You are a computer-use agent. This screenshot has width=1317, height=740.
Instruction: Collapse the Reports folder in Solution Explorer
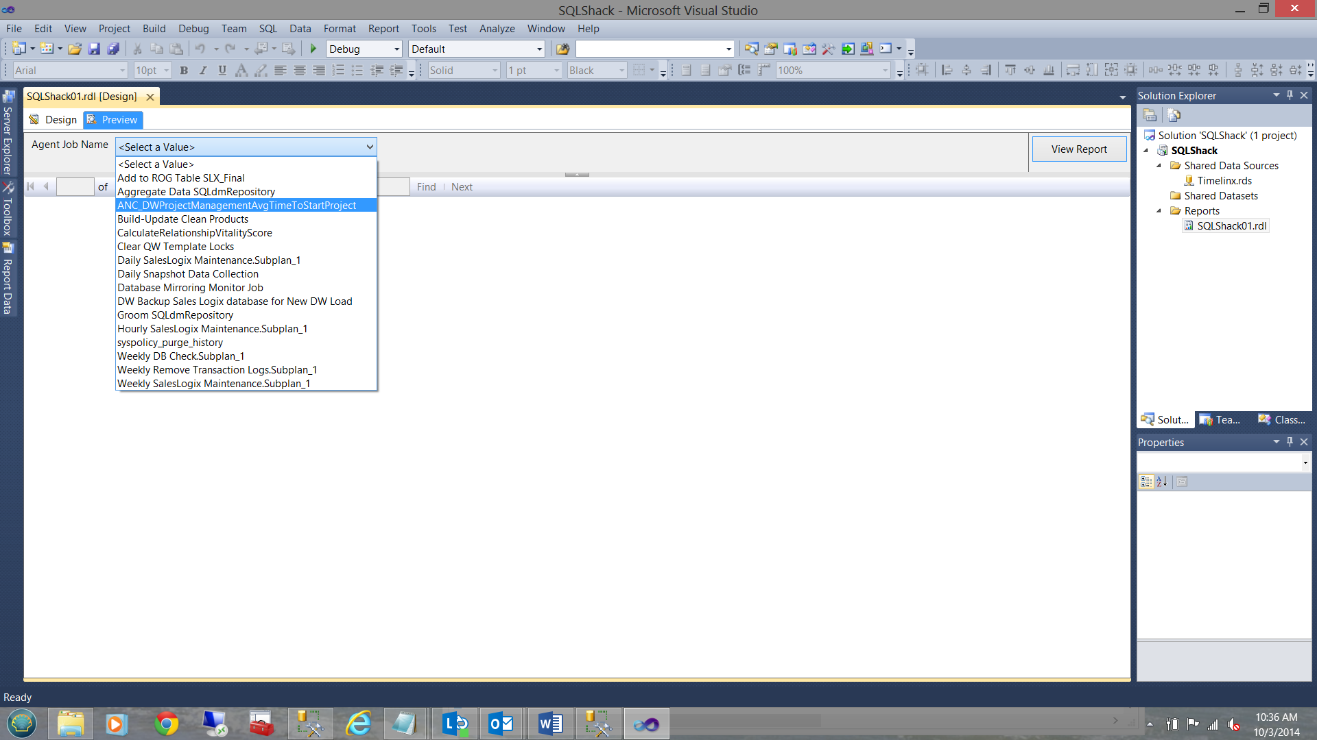(x=1159, y=211)
